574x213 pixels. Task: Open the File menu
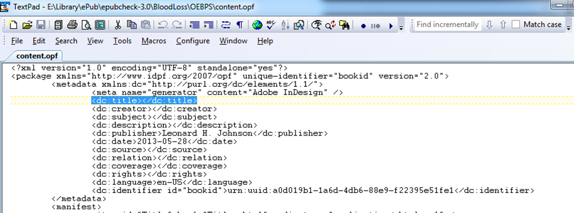tap(17, 41)
